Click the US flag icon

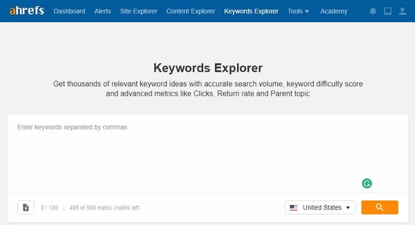tap(294, 207)
